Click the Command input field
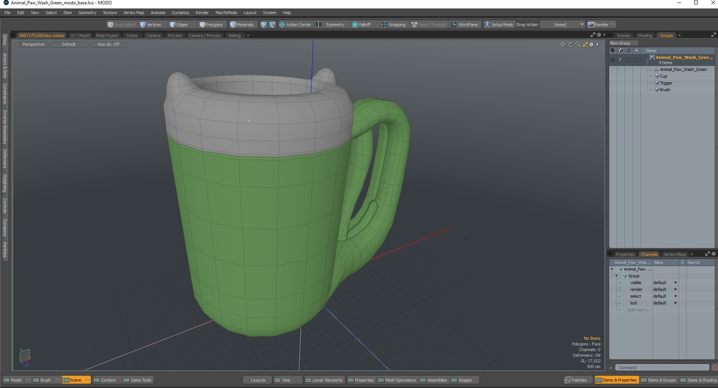 (662, 368)
